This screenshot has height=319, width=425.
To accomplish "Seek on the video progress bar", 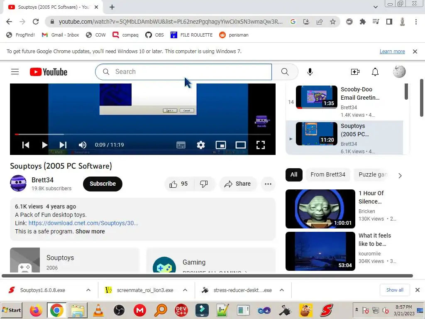I will [143, 134].
